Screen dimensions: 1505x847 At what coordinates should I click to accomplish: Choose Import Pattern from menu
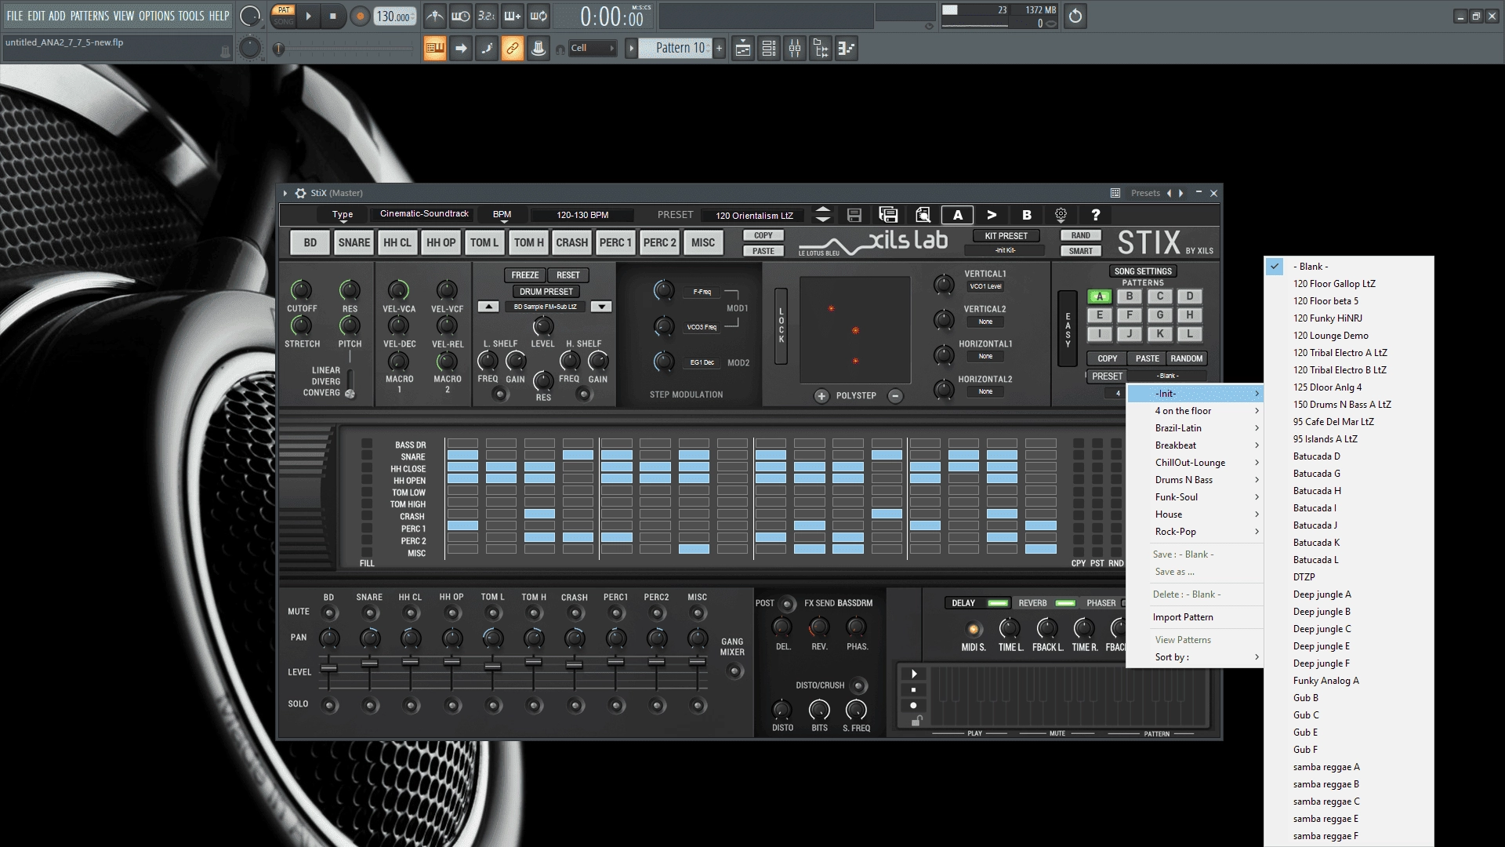pyautogui.click(x=1195, y=617)
